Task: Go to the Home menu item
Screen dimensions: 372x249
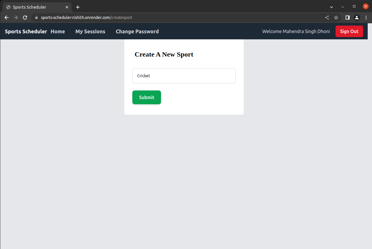Action: click(57, 31)
